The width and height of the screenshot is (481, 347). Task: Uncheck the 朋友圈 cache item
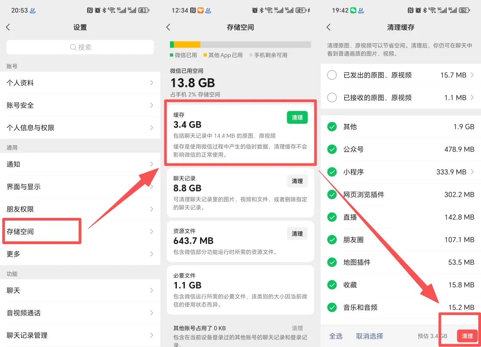[332, 240]
